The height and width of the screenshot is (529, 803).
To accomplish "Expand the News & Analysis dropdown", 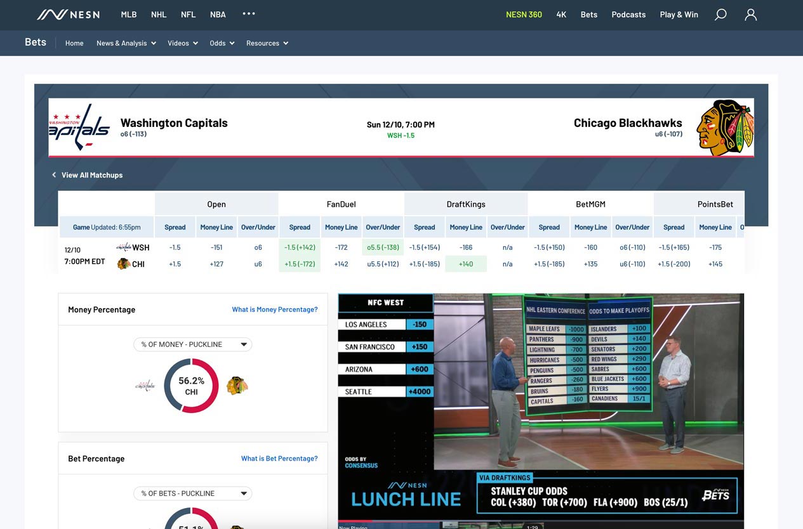I will pyautogui.click(x=126, y=43).
